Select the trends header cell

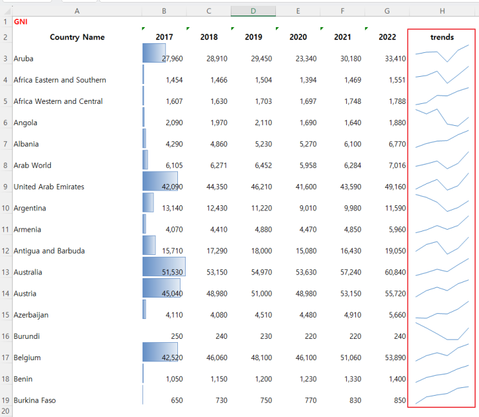(x=442, y=37)
